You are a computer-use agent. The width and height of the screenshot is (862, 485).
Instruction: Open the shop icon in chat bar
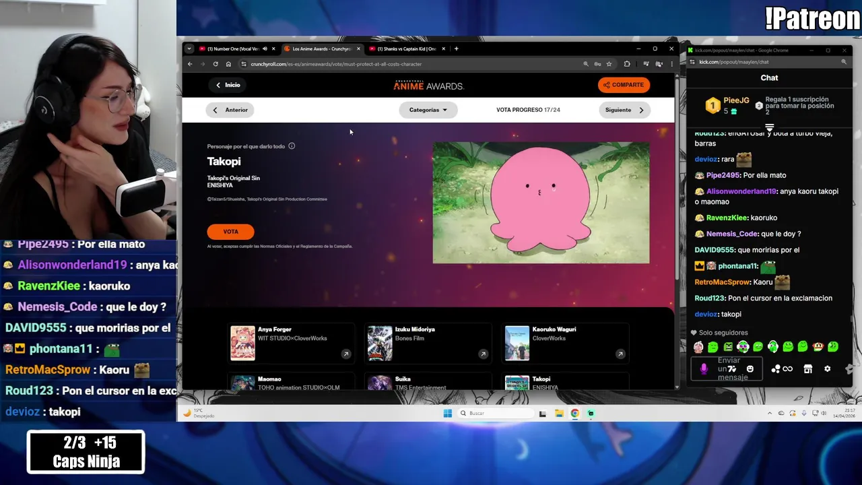[x=808, y=369]
